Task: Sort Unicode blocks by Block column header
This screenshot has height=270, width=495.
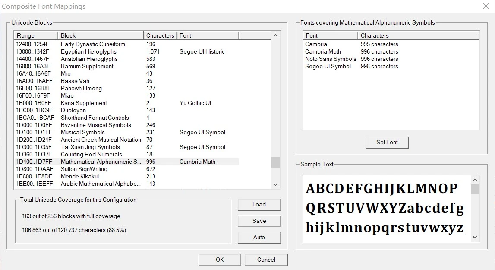Action: [101, 35]
